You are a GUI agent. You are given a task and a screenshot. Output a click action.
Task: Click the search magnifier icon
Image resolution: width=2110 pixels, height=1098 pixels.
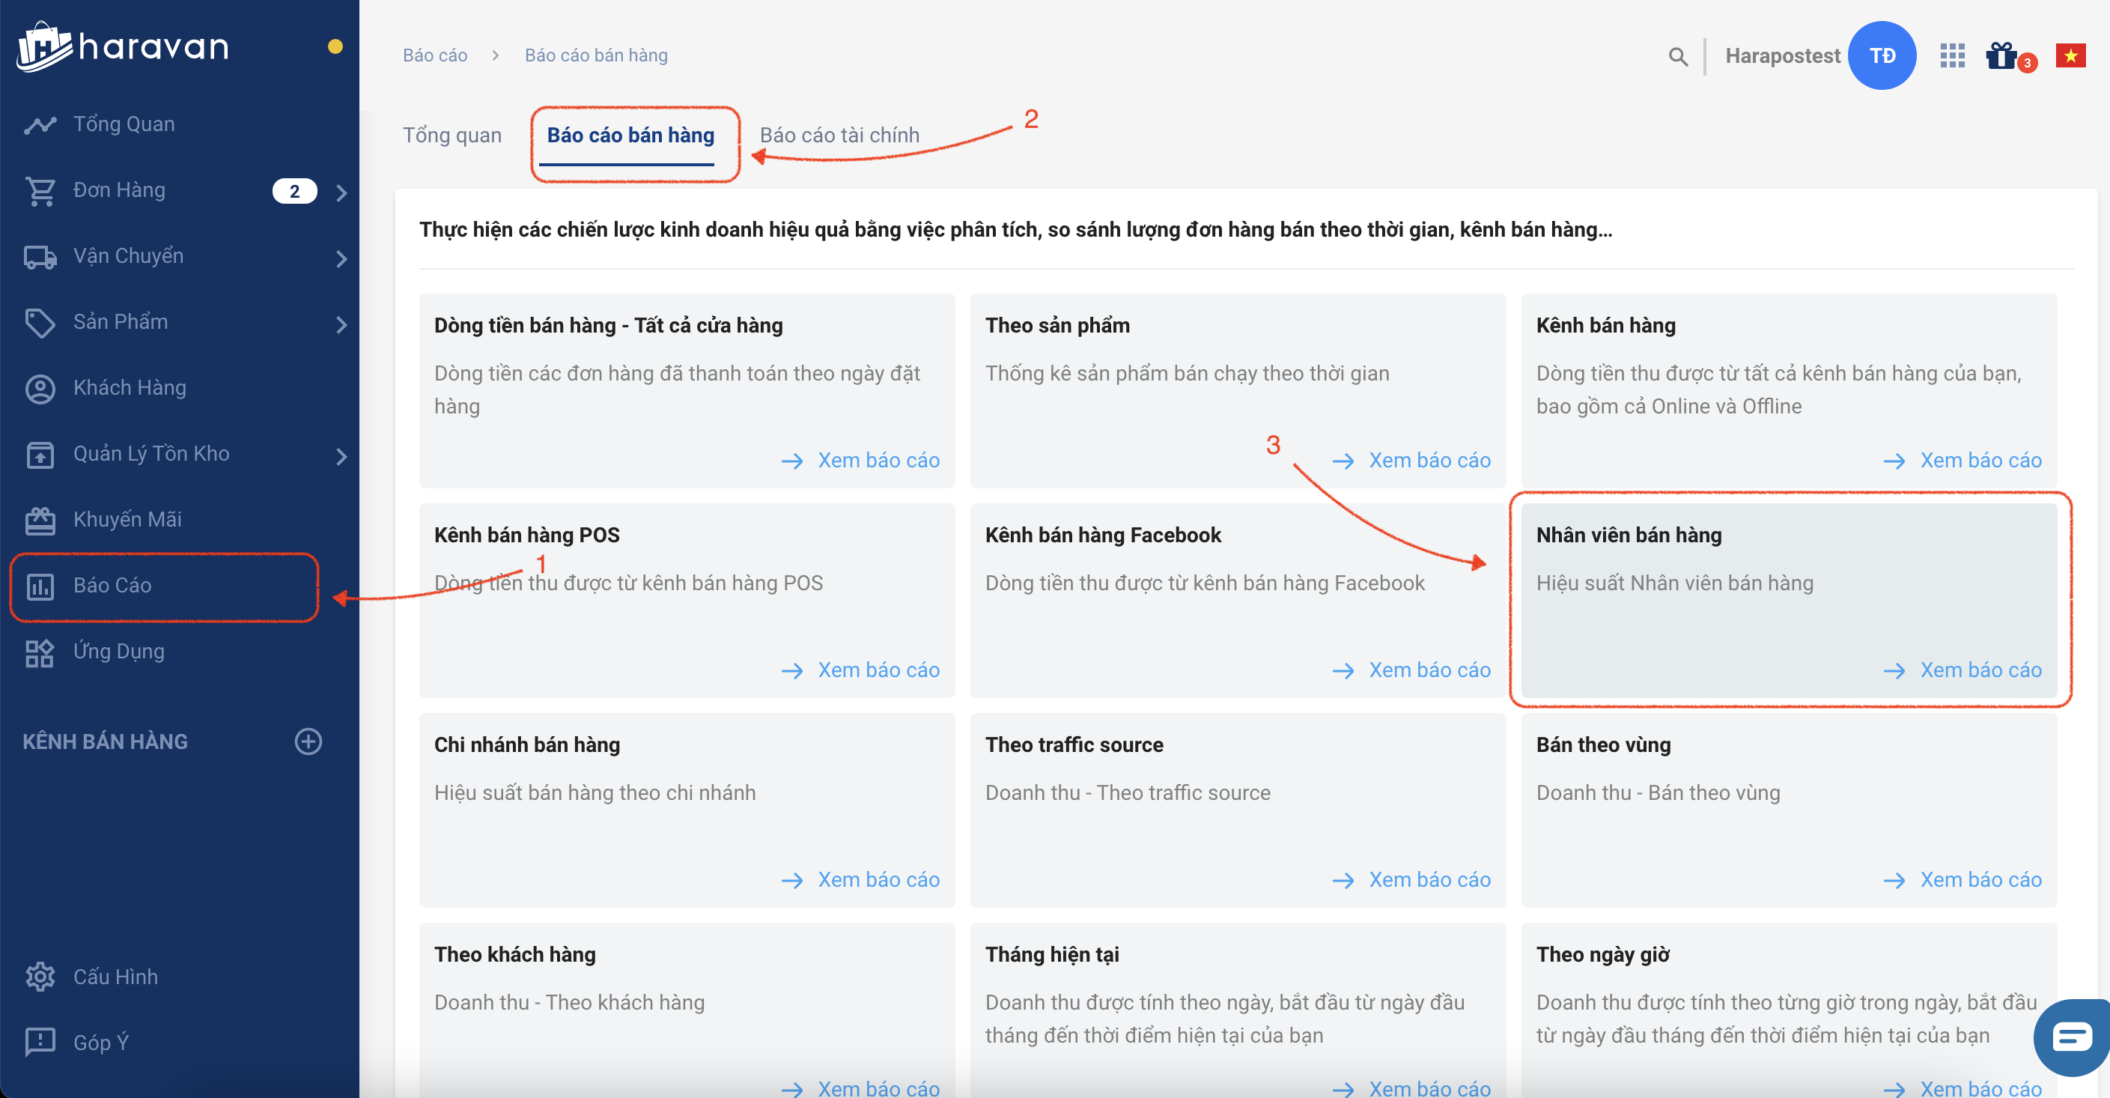click(x=1677, y=55)
